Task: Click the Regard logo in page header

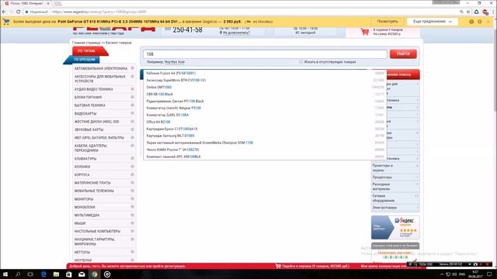Action: [x=114, y=31]
